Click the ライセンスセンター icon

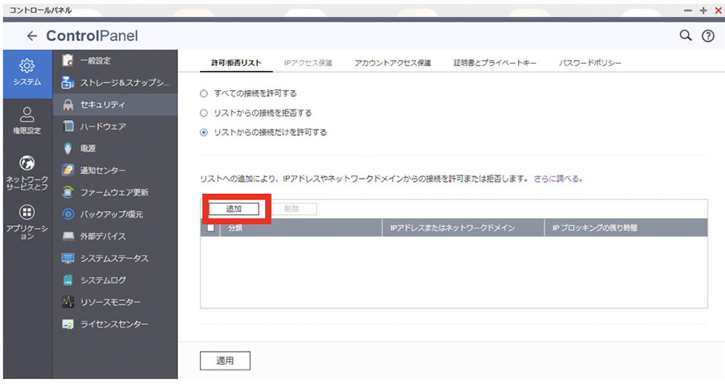click(x=68, y=324)
